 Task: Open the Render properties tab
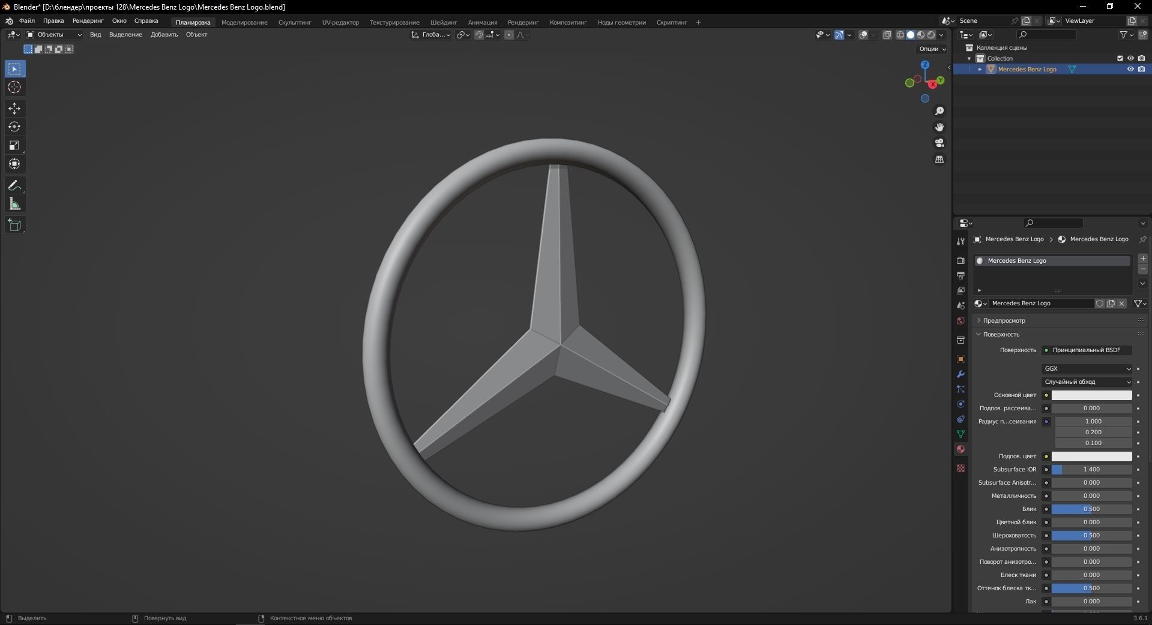click(x=960, y=261)
